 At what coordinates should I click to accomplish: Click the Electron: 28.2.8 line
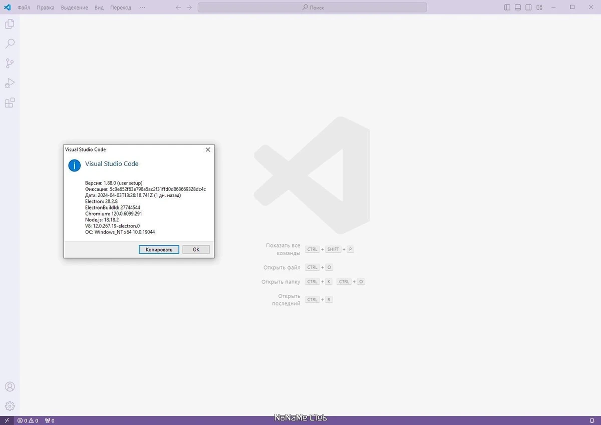102,201
